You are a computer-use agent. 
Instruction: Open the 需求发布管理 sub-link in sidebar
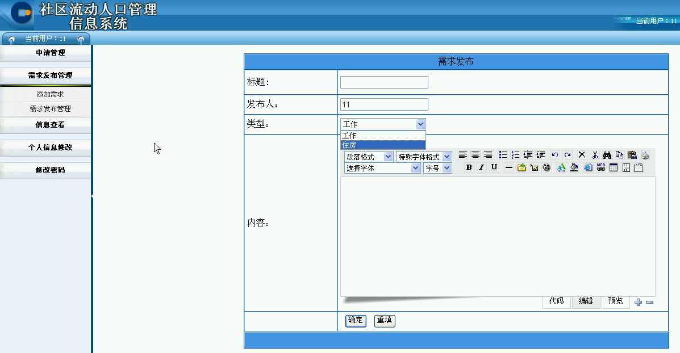[x=50, y=109]
